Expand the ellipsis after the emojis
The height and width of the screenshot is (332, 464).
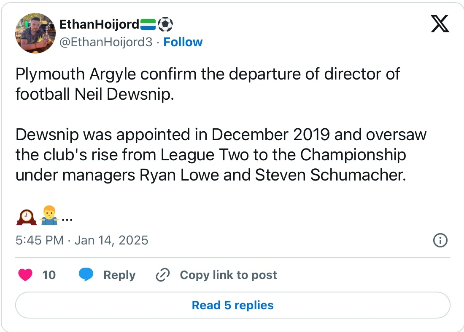click(67, 218)
